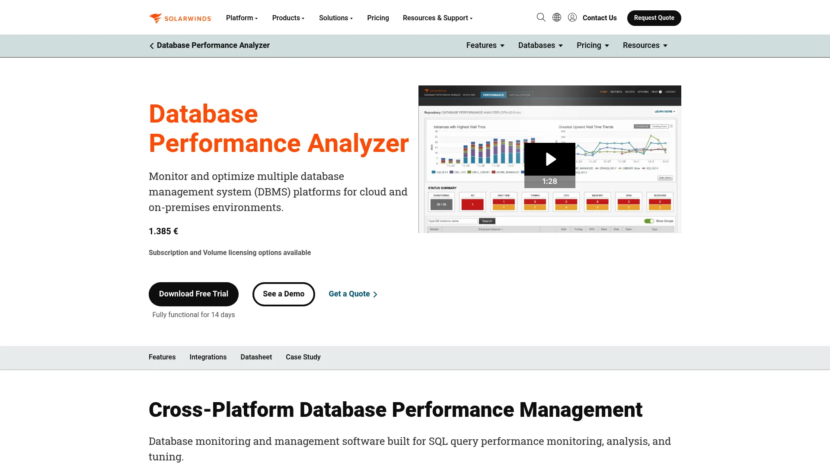The image size is (830, 466).
Task: Click the See a Demo button
Action: click(284, 294)
